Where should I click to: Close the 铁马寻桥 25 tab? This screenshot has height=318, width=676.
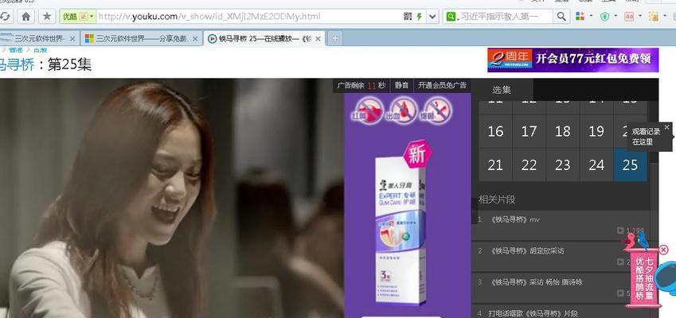[318, 39]
